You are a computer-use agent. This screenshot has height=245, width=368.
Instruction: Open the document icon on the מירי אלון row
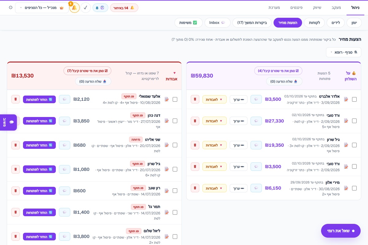(x=346, y=188)
